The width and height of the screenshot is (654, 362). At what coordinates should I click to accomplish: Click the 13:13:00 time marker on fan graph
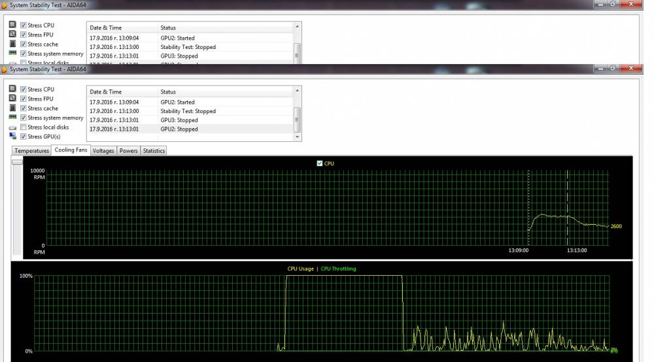[x=577, y=250]
